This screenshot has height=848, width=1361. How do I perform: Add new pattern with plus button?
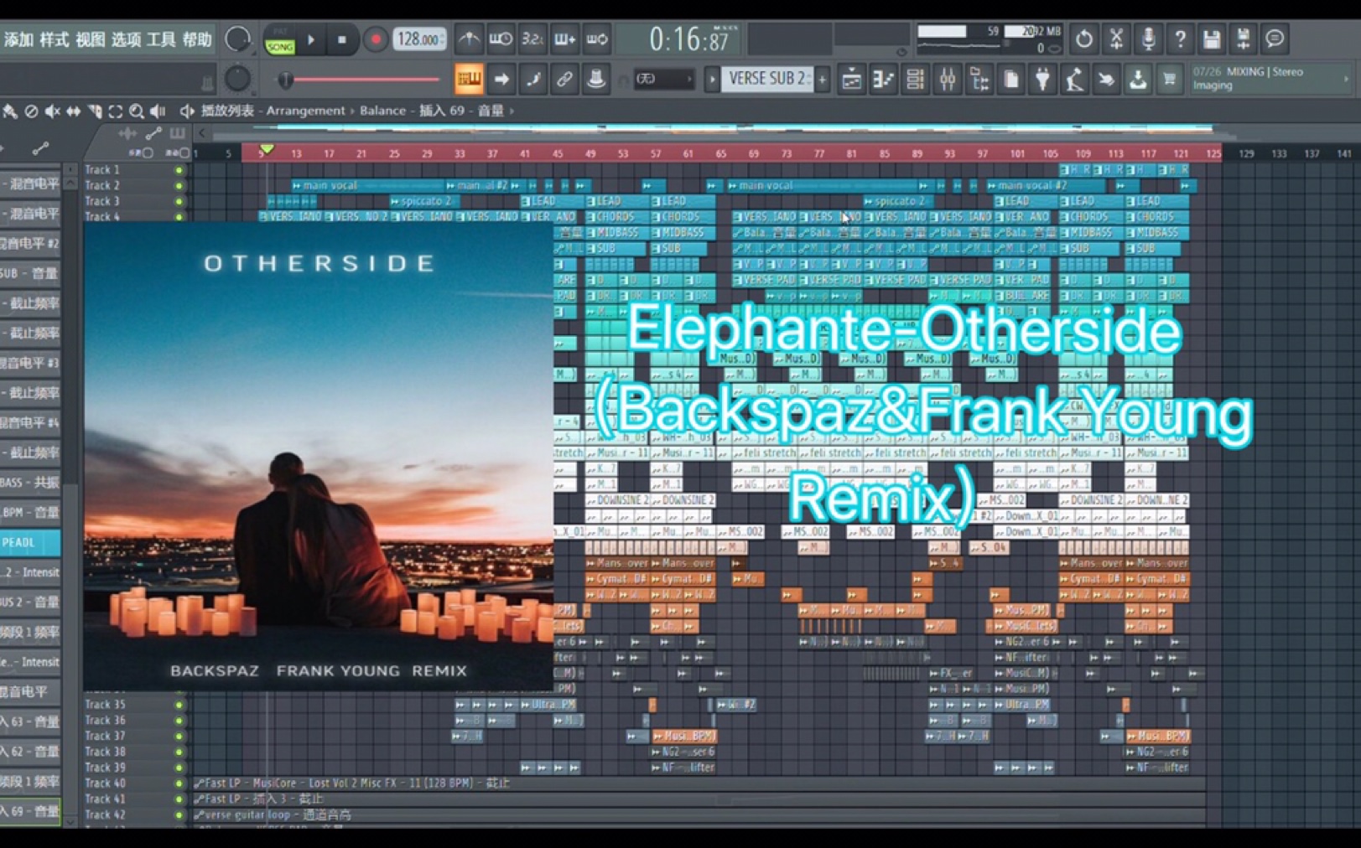(823, 80)
